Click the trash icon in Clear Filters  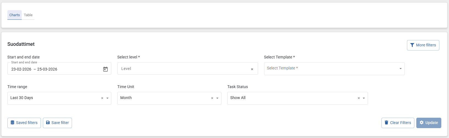(386, 123)
